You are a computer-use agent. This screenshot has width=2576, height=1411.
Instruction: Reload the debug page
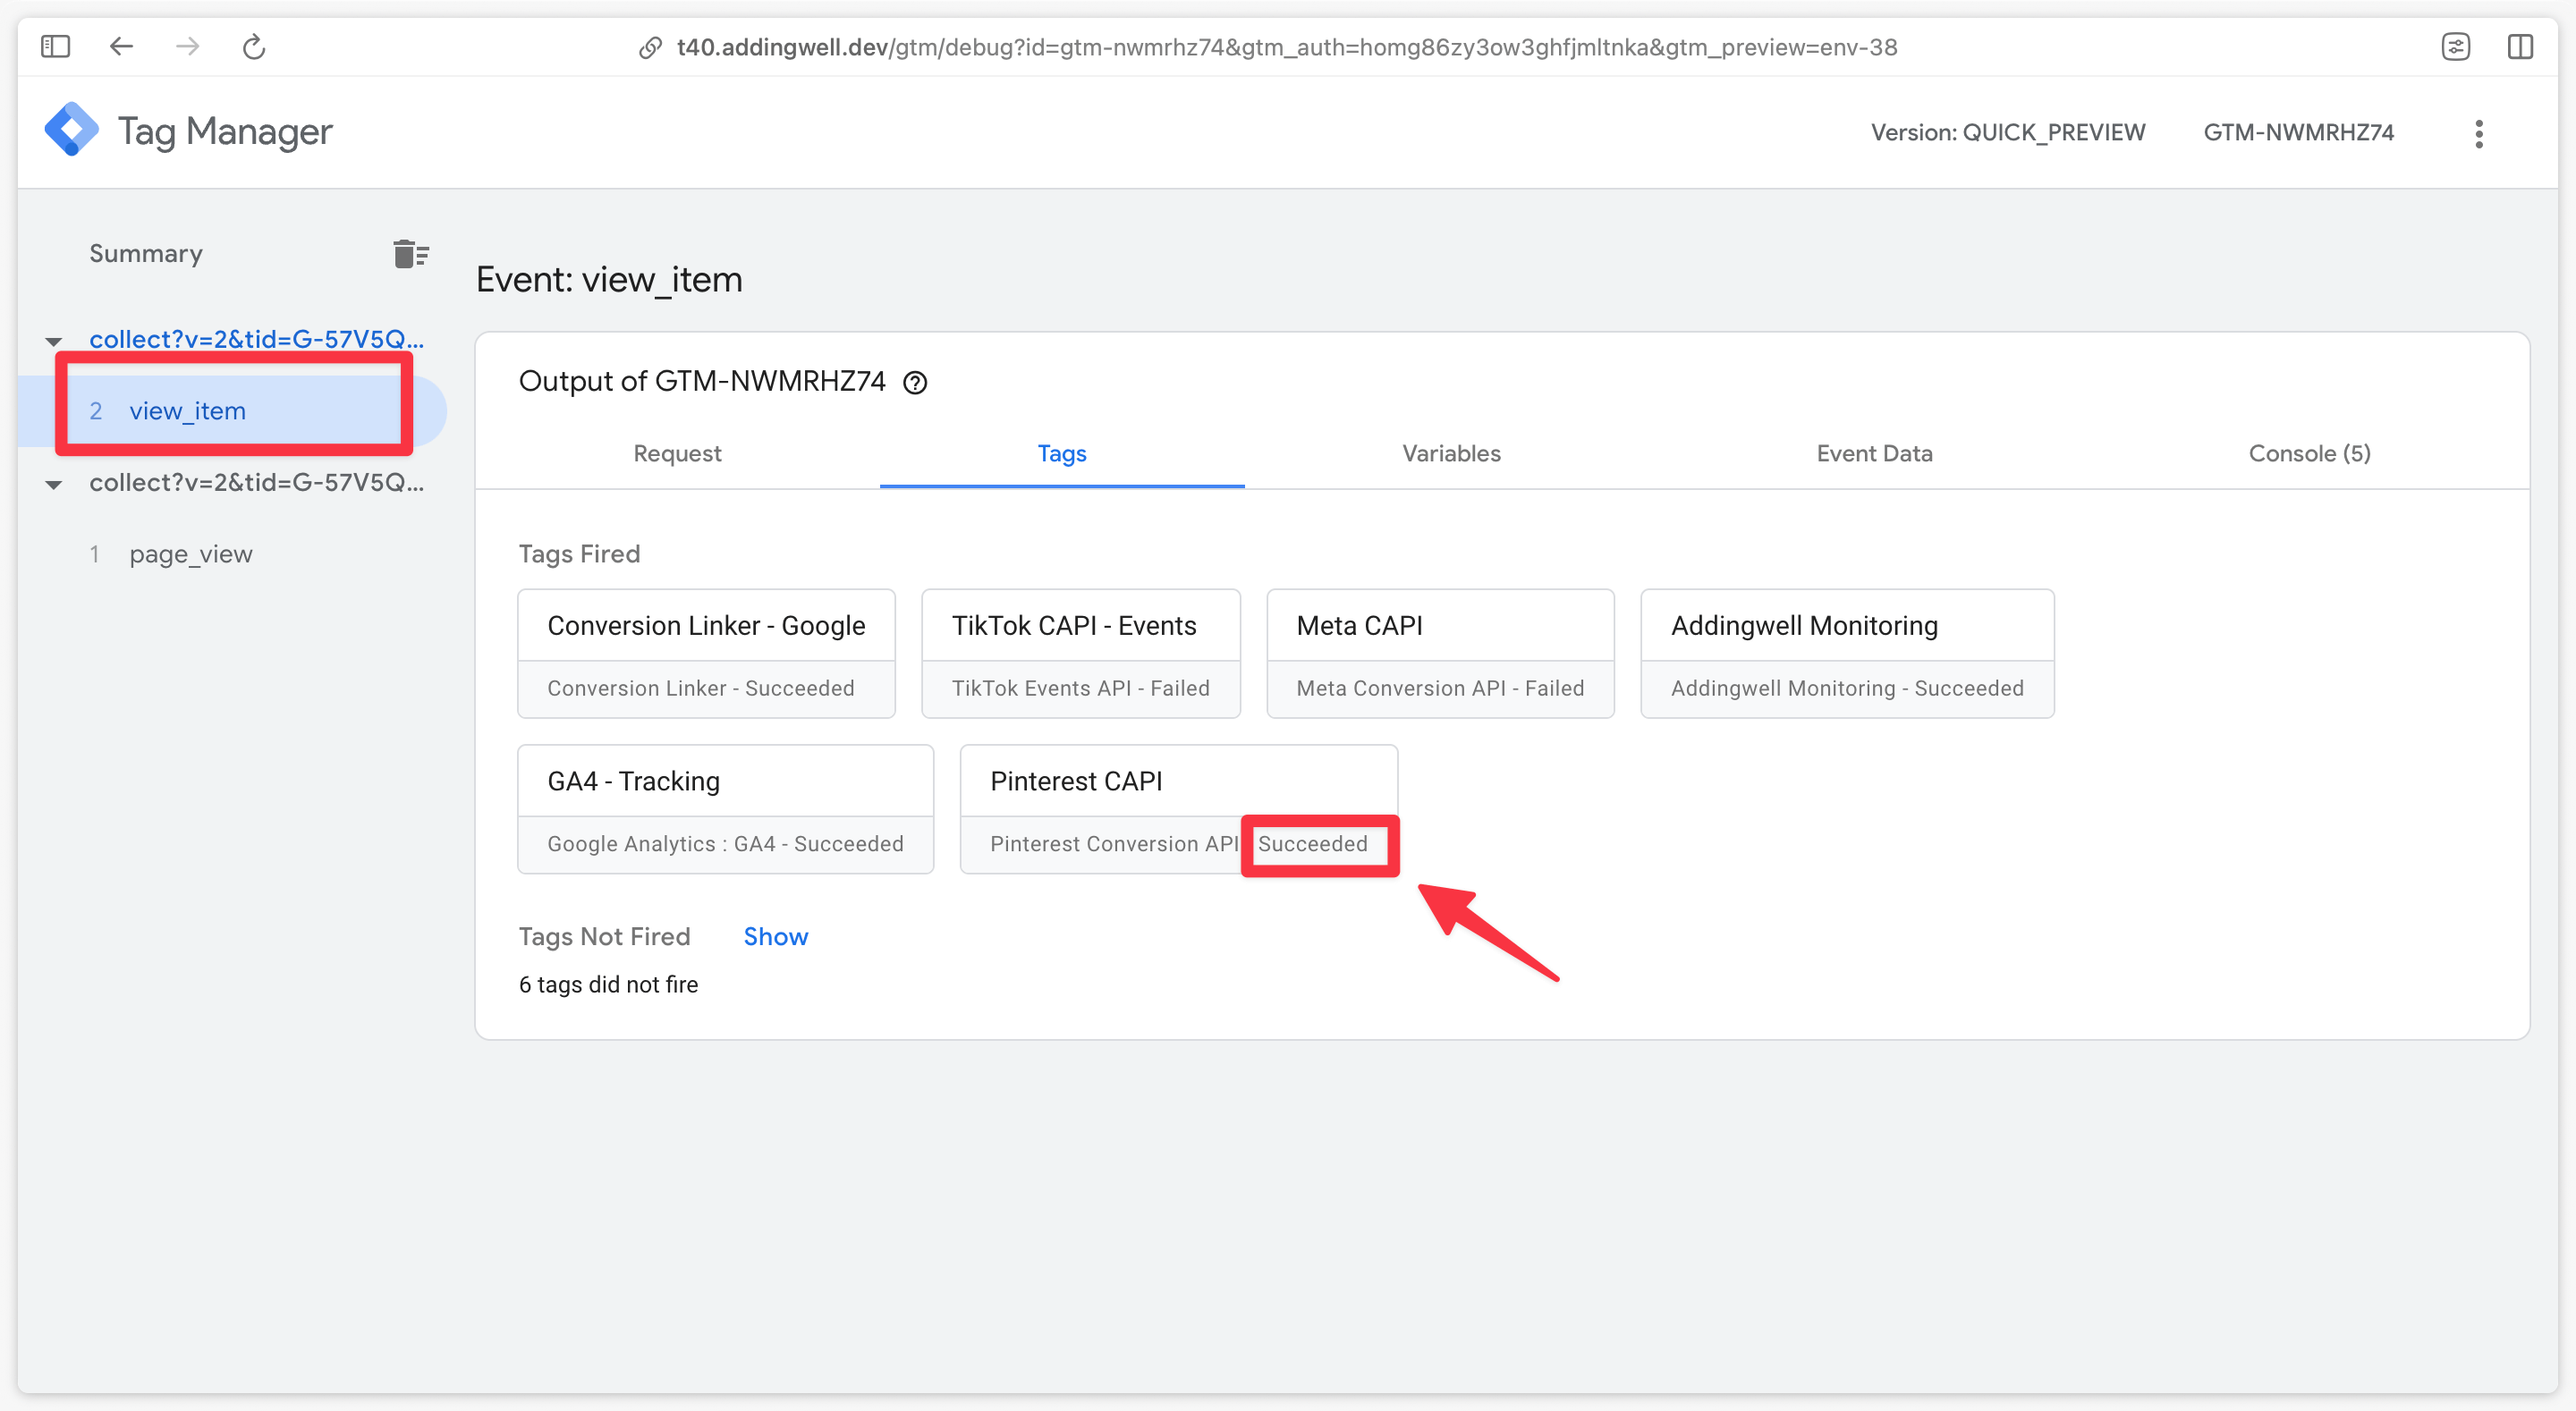[254, 47]
